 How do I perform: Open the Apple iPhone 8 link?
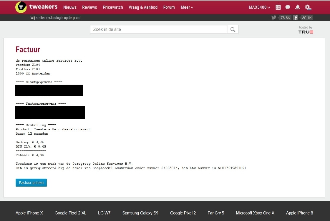(x=299, y=213)
